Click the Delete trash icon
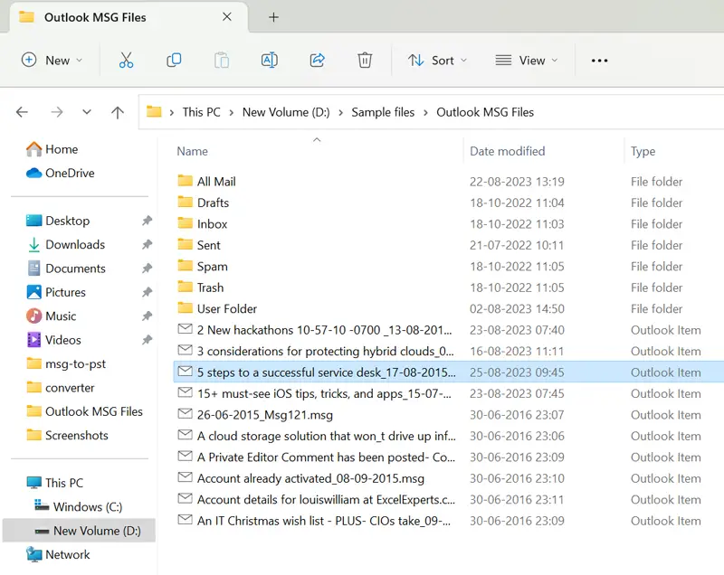The width and height of the screenshot is (724, 575). [x=365, y=60]
